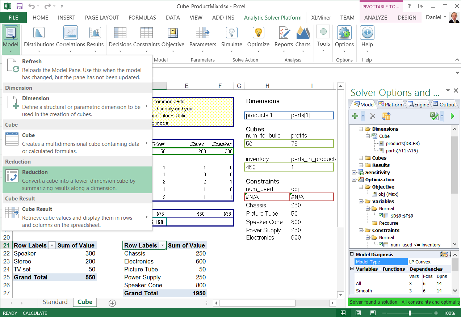The height and width of the screenshot is (317, 461).
Task: Switch to the Standard worksheet tab
Action: (55, 302)
